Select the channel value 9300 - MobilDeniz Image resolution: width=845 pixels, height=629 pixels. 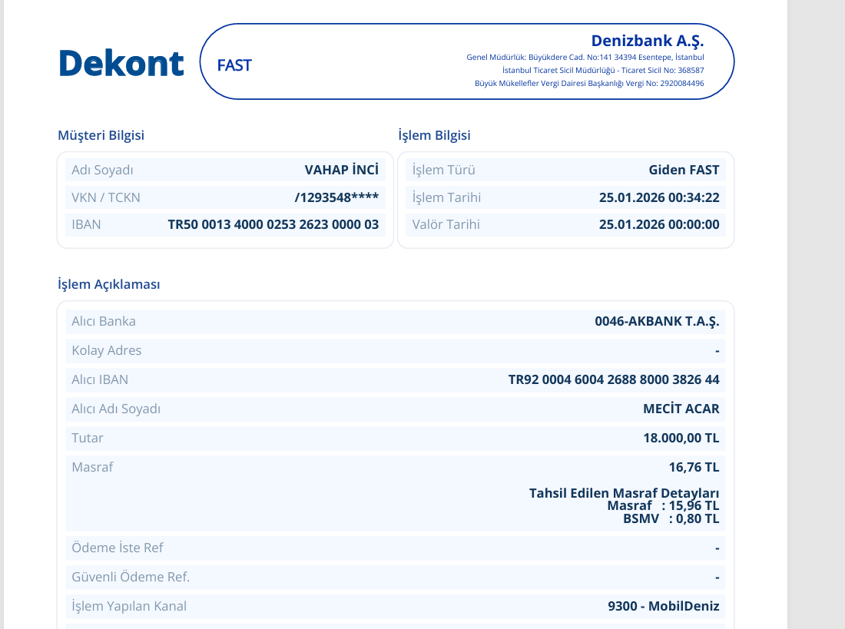point(664,606)
